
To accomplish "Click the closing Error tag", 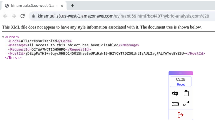I will (13, 58).
